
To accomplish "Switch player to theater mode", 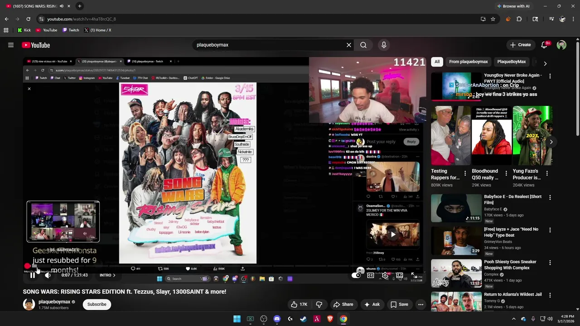I will (400, 275).
